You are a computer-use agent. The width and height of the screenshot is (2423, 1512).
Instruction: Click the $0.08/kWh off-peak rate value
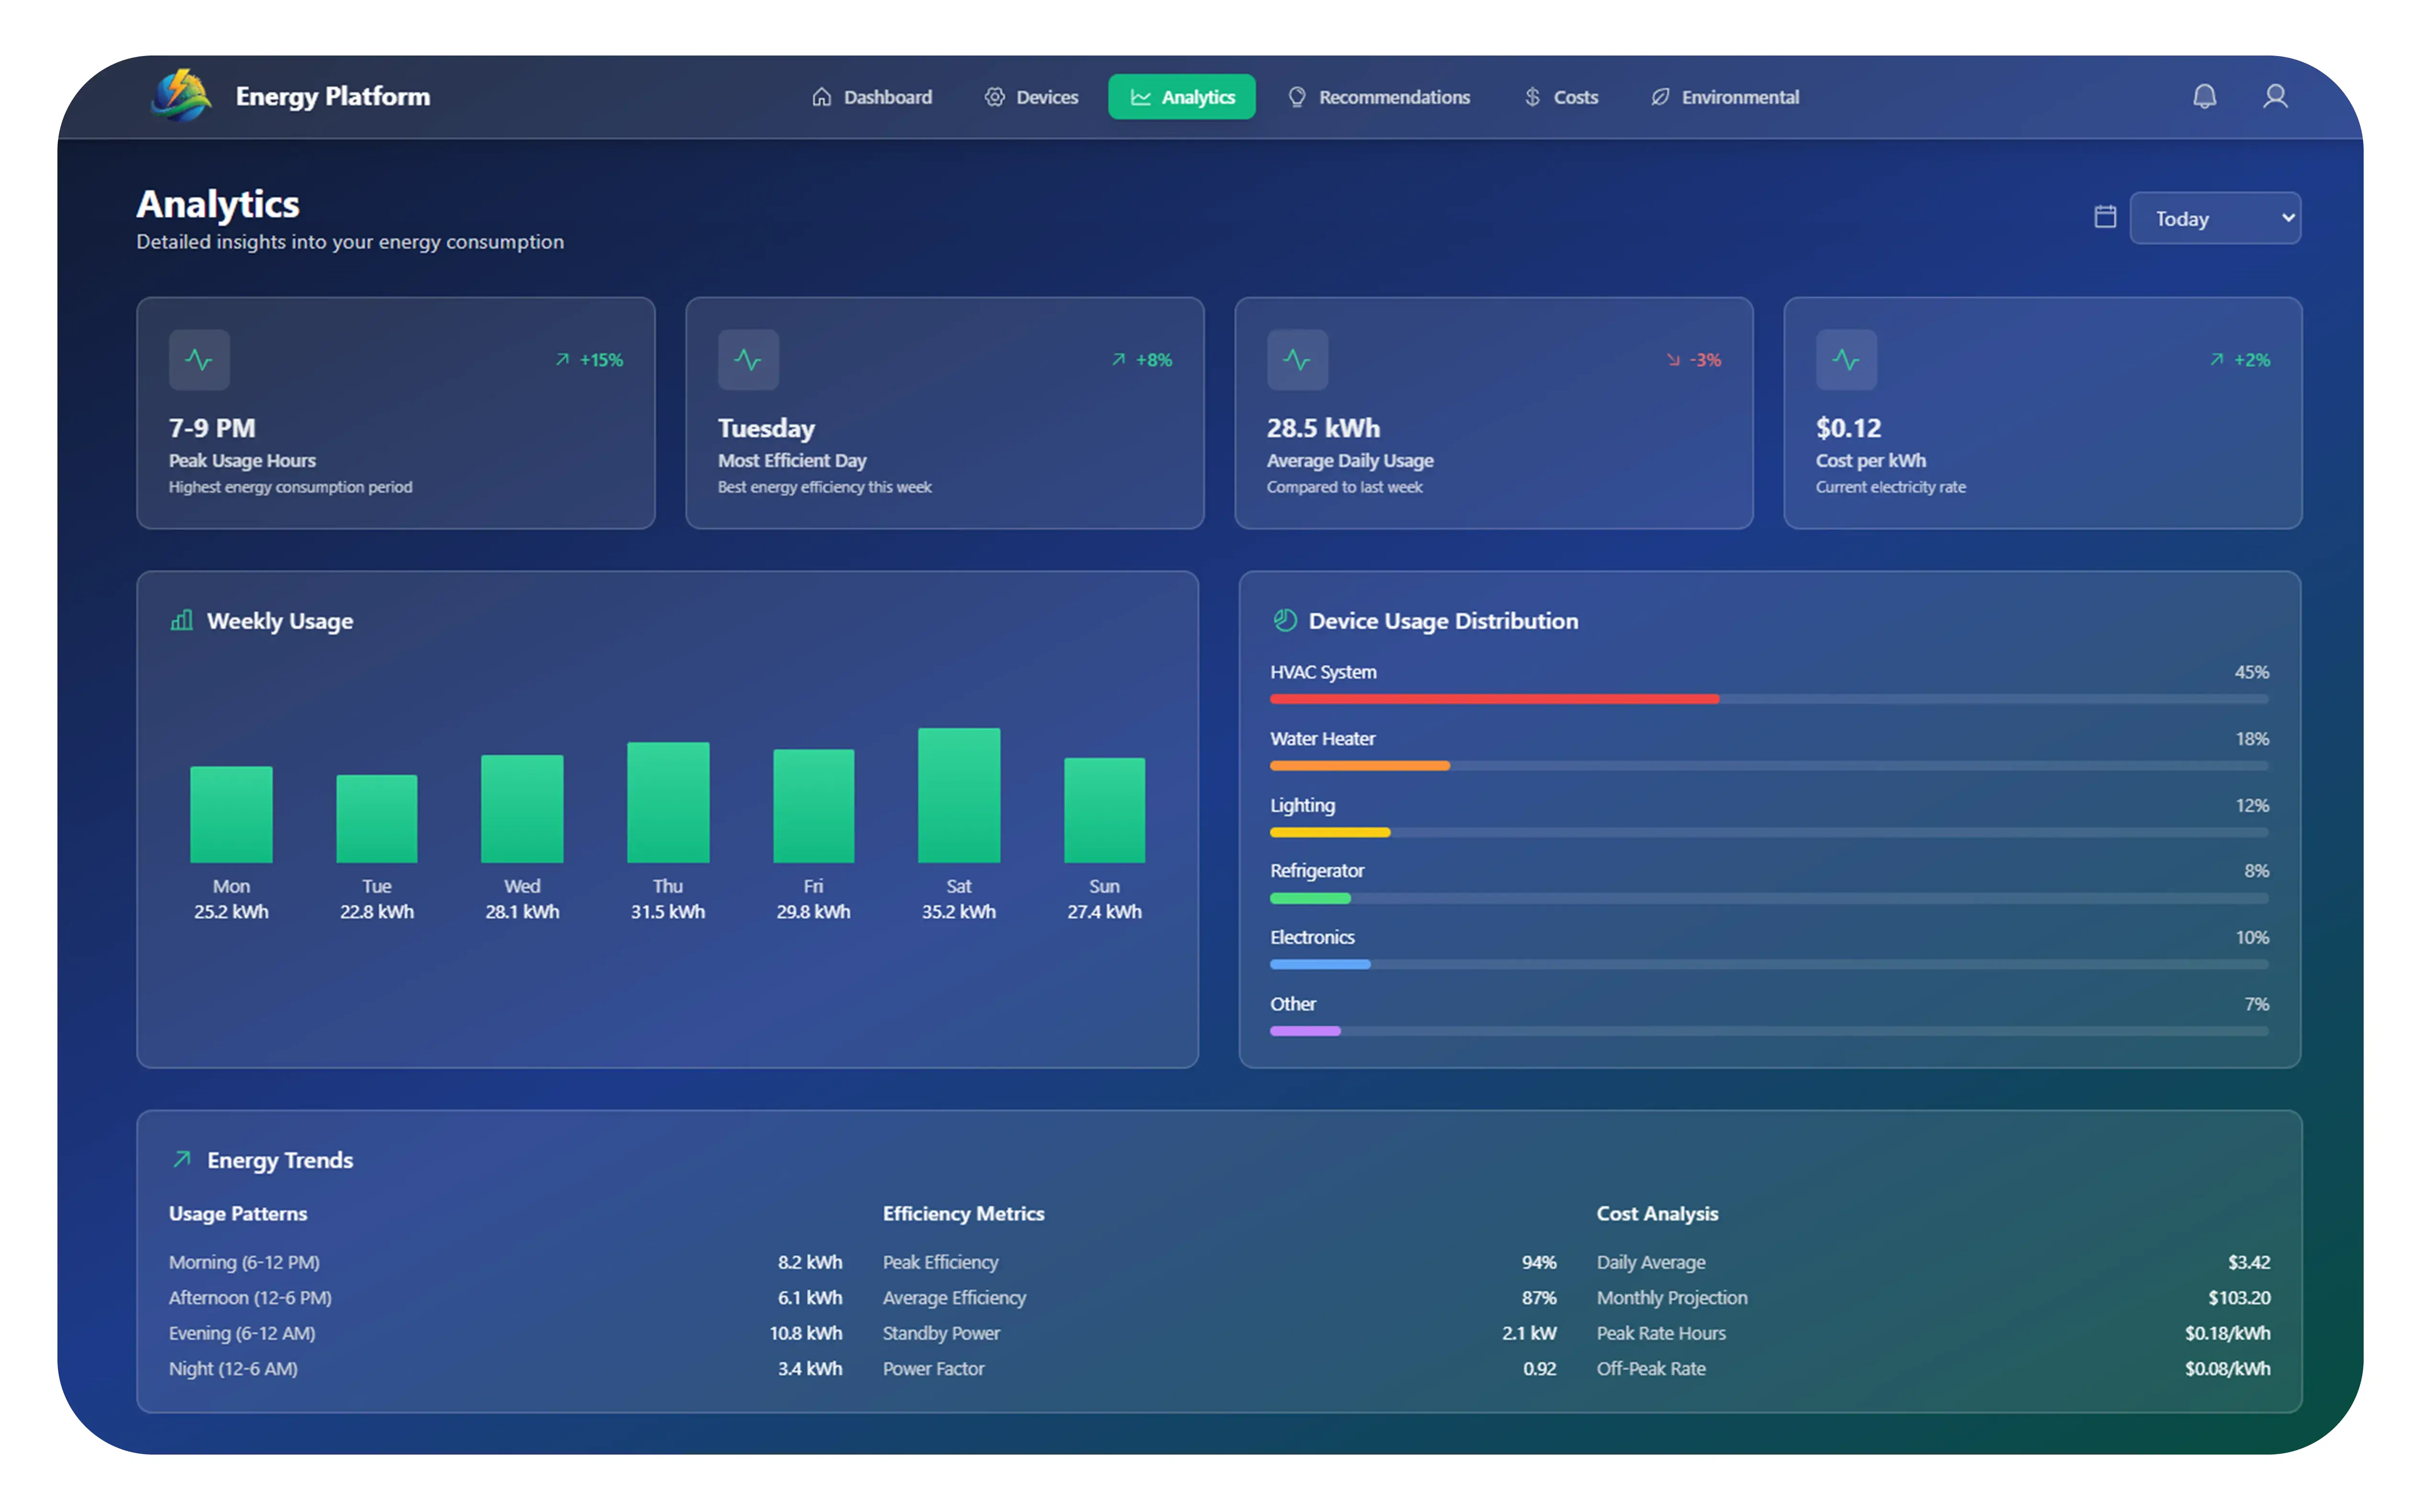click(x=2227, y=1368)
